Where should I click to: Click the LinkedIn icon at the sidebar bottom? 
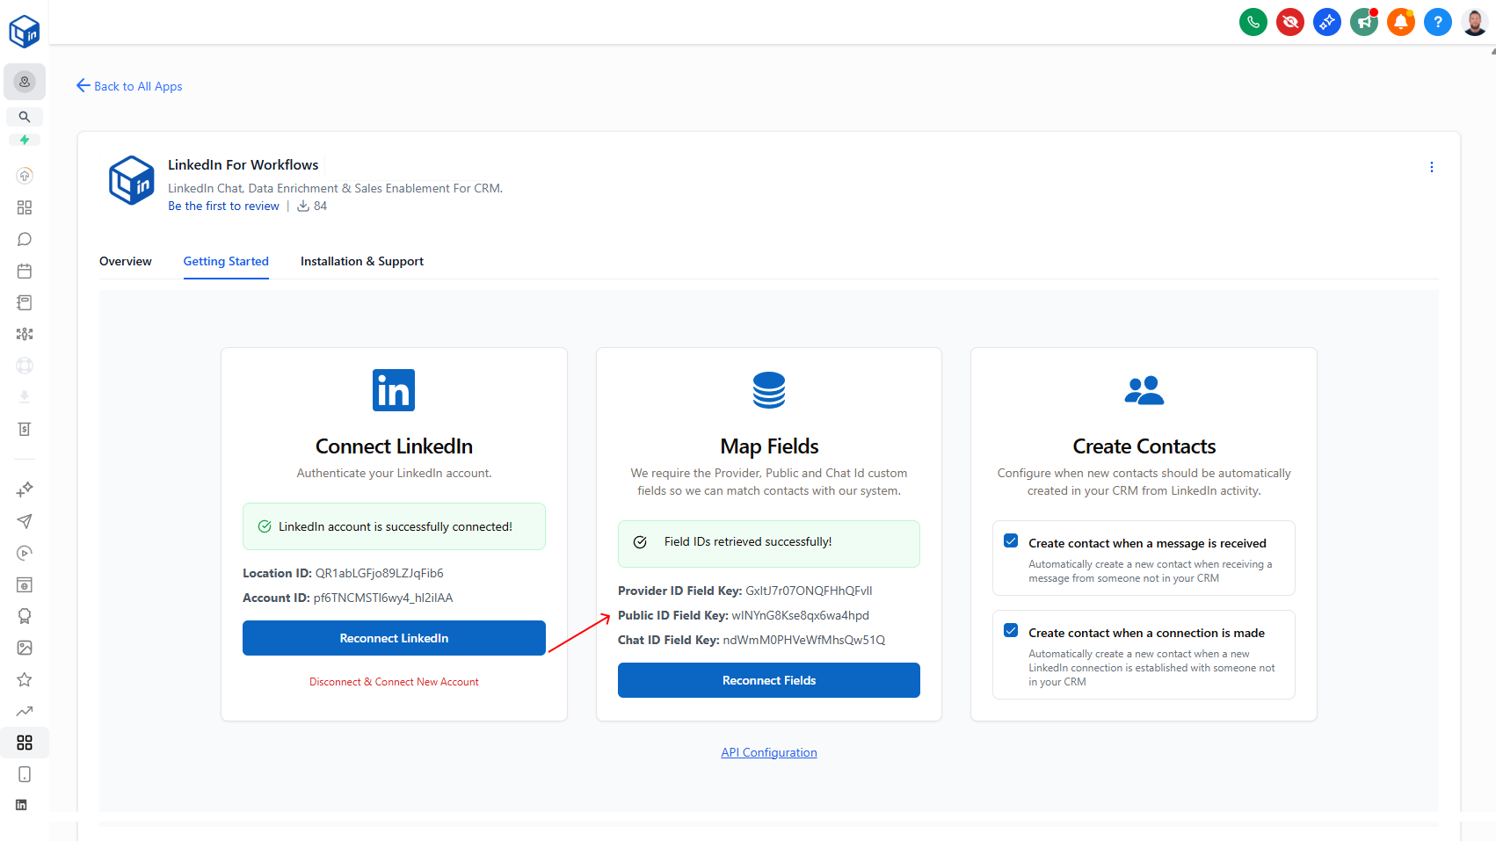[24, 804]
